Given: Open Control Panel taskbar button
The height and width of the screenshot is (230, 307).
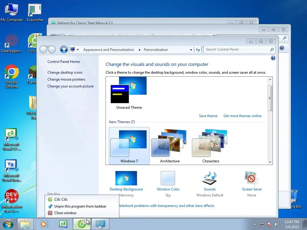Looking at the screenshot, I should pyautogui.click(x=100, y=224).
